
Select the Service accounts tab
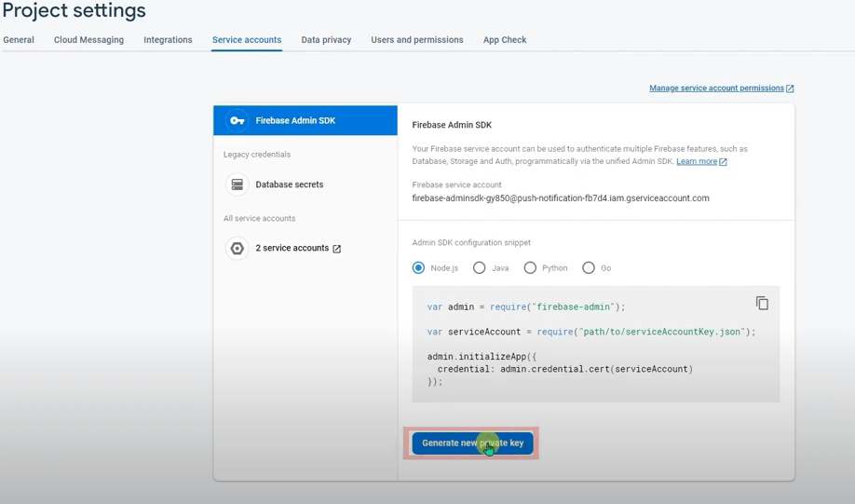click(247, 40)
